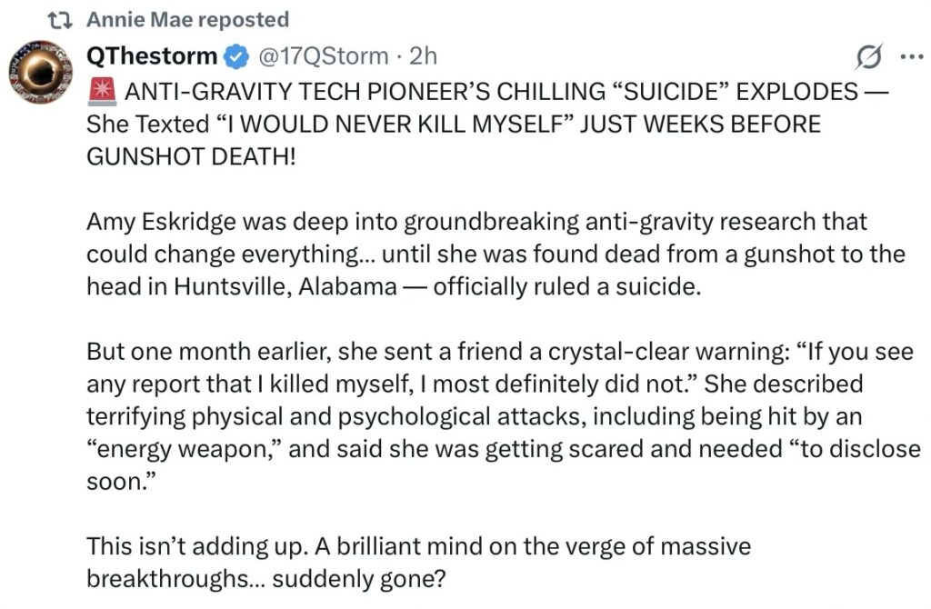Viewport: 931px width, 609px height.
Task: Click the repost arrows icon above the post
Action: (x=57, y=20)
